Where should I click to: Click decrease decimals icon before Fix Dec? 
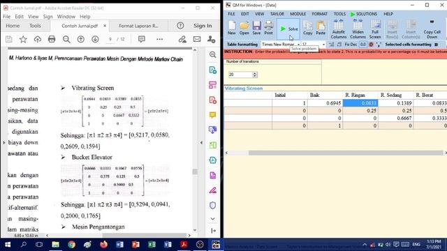point(339,45)
